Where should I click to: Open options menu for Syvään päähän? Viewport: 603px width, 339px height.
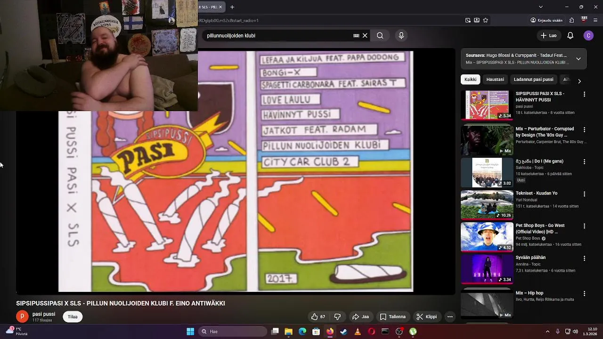pos(584,258)
